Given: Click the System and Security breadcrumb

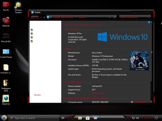Looking at the screenshot, I should click(63, 17).
